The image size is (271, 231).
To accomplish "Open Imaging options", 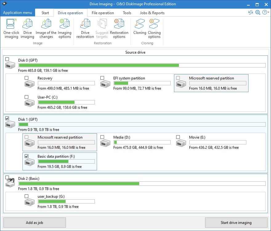I will tap(65, 28).
